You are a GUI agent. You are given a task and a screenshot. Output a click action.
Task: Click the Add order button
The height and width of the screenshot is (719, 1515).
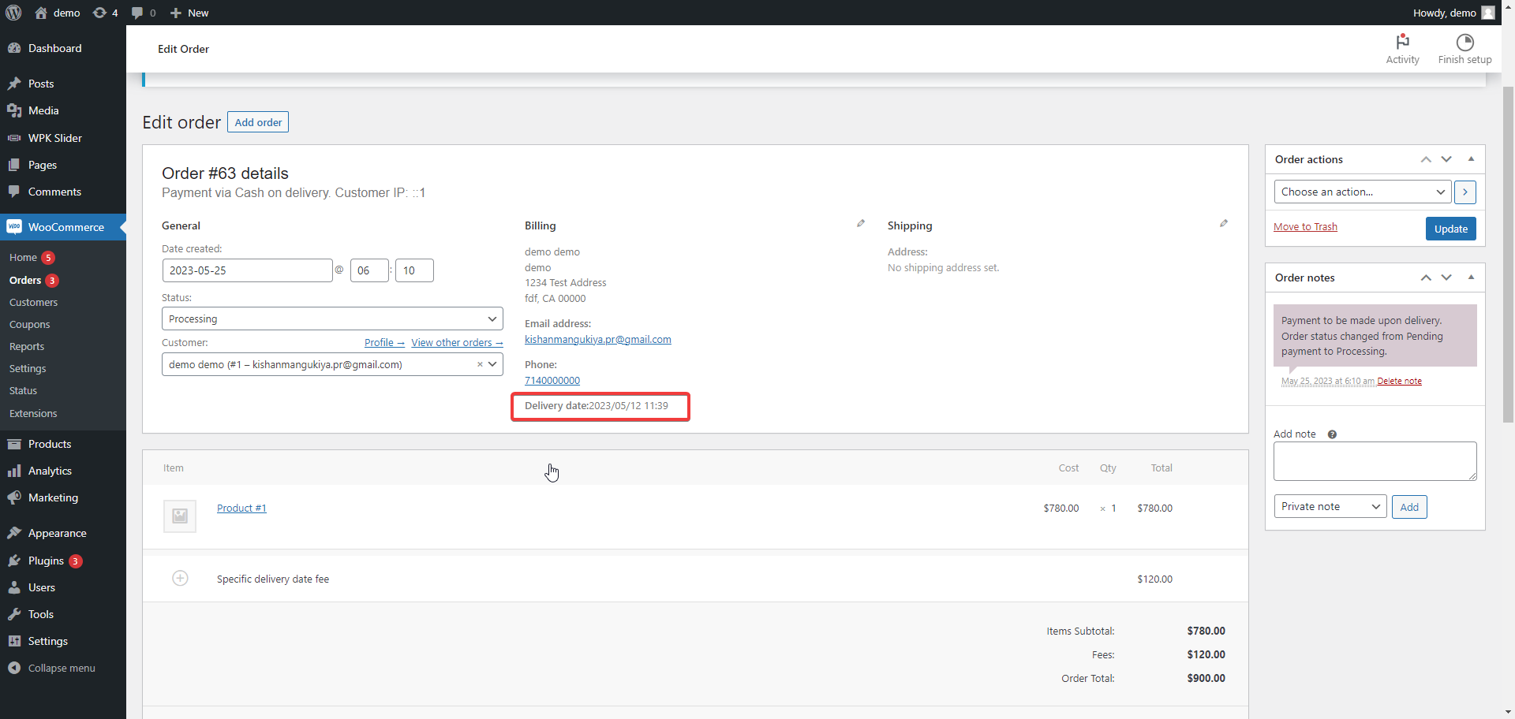(258, 122)
